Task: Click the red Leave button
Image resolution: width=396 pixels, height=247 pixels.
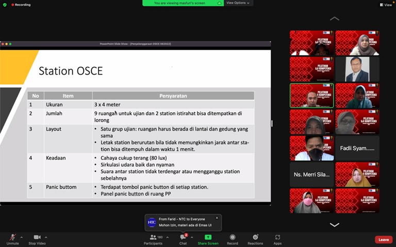Action: click(x=384, y=239)
